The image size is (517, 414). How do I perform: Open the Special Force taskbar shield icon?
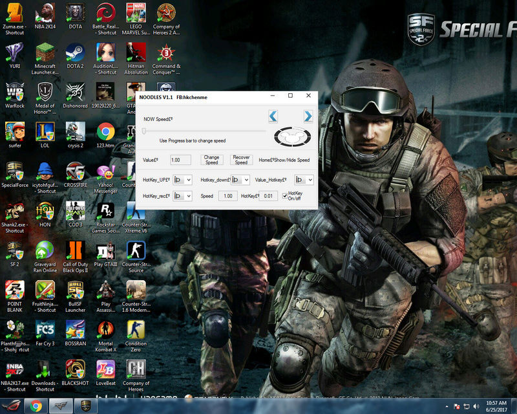coord(86,406)
